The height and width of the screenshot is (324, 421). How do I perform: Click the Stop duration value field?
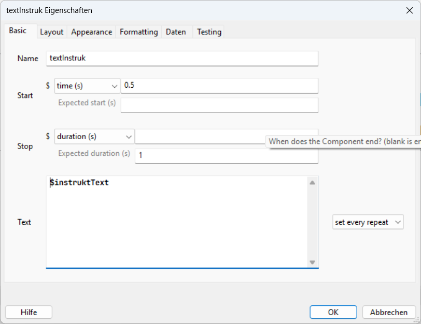200,137
